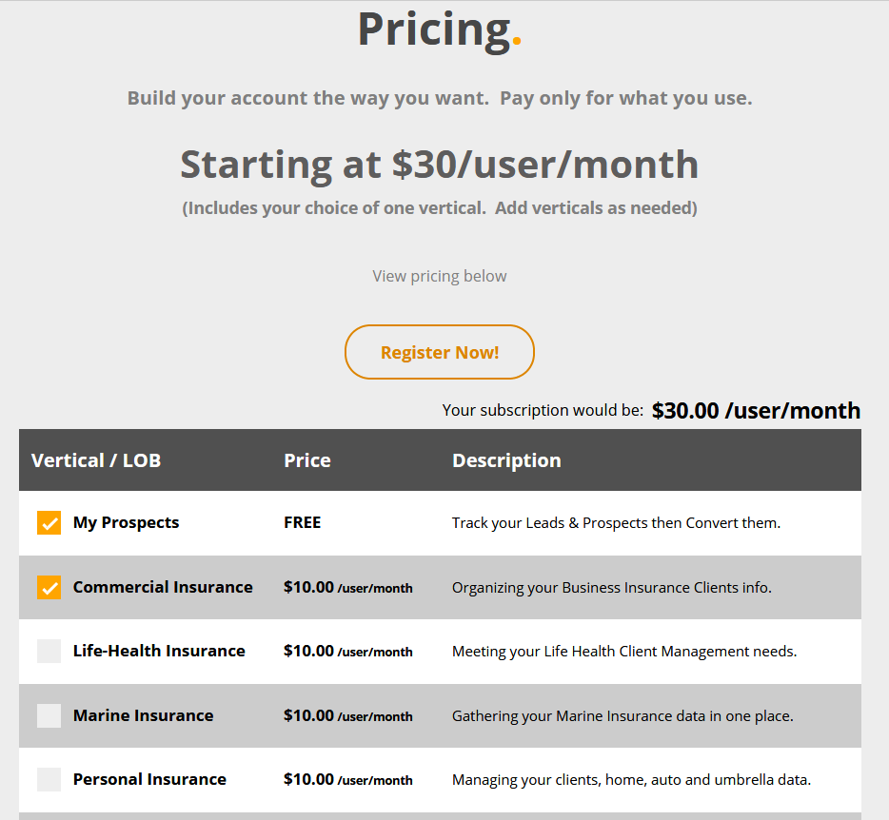Uncheck the Commercial Insurance checkbox
This screenshot has height=820, width=889.
point(49,588)
